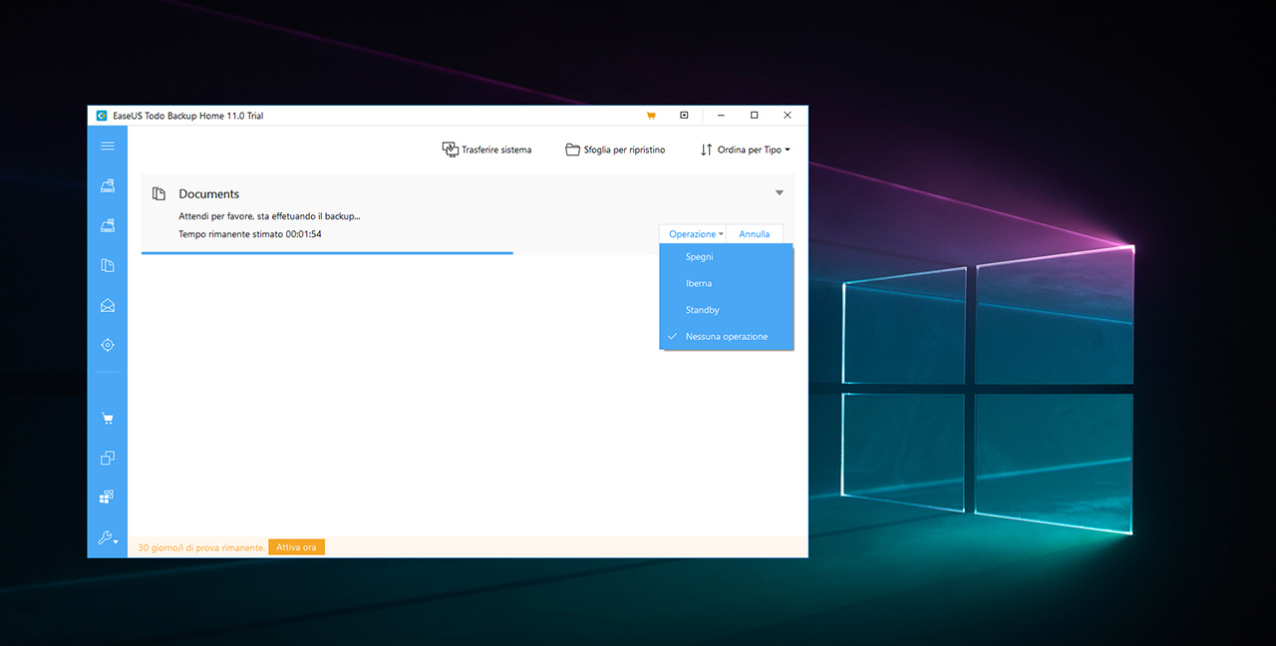
Task: Maximize the EaseUS Todo Backup window
Action: coord(754,116)
